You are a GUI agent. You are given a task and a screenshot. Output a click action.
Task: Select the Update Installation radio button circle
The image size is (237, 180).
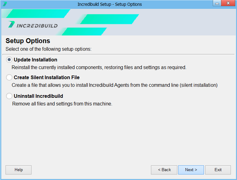[x=9, y=60]
